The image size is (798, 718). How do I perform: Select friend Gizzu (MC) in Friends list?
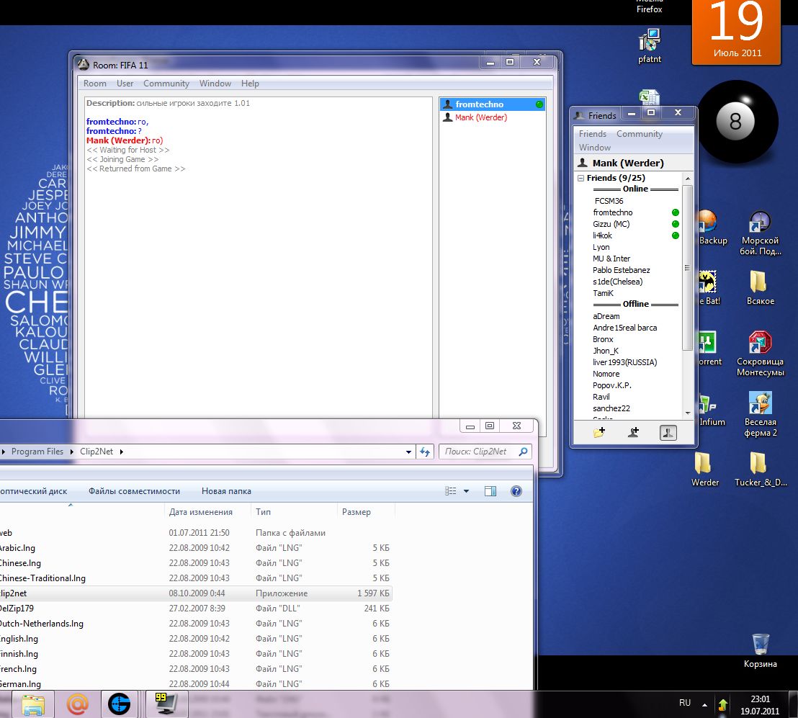click(x=611, y=224)
